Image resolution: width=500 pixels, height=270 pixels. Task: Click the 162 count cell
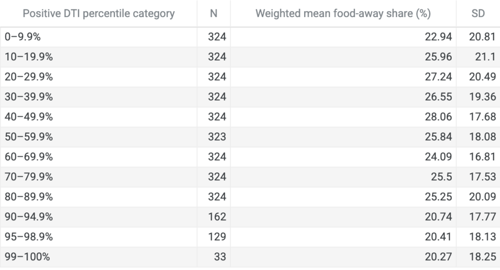click(217, 217)
